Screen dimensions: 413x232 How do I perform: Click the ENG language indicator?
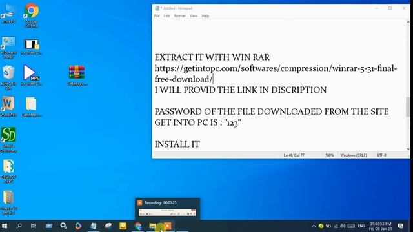361,226
